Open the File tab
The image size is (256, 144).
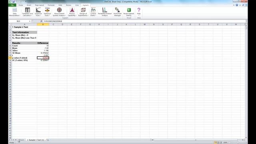(12, 5)
